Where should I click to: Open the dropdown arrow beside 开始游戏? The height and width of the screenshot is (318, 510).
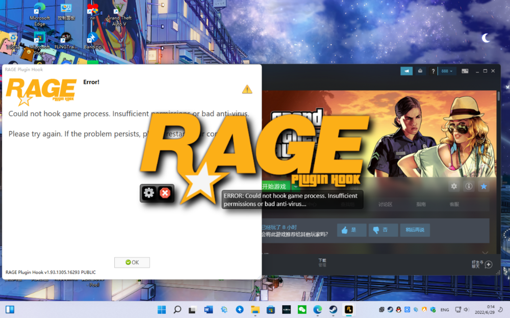(295, 187)
